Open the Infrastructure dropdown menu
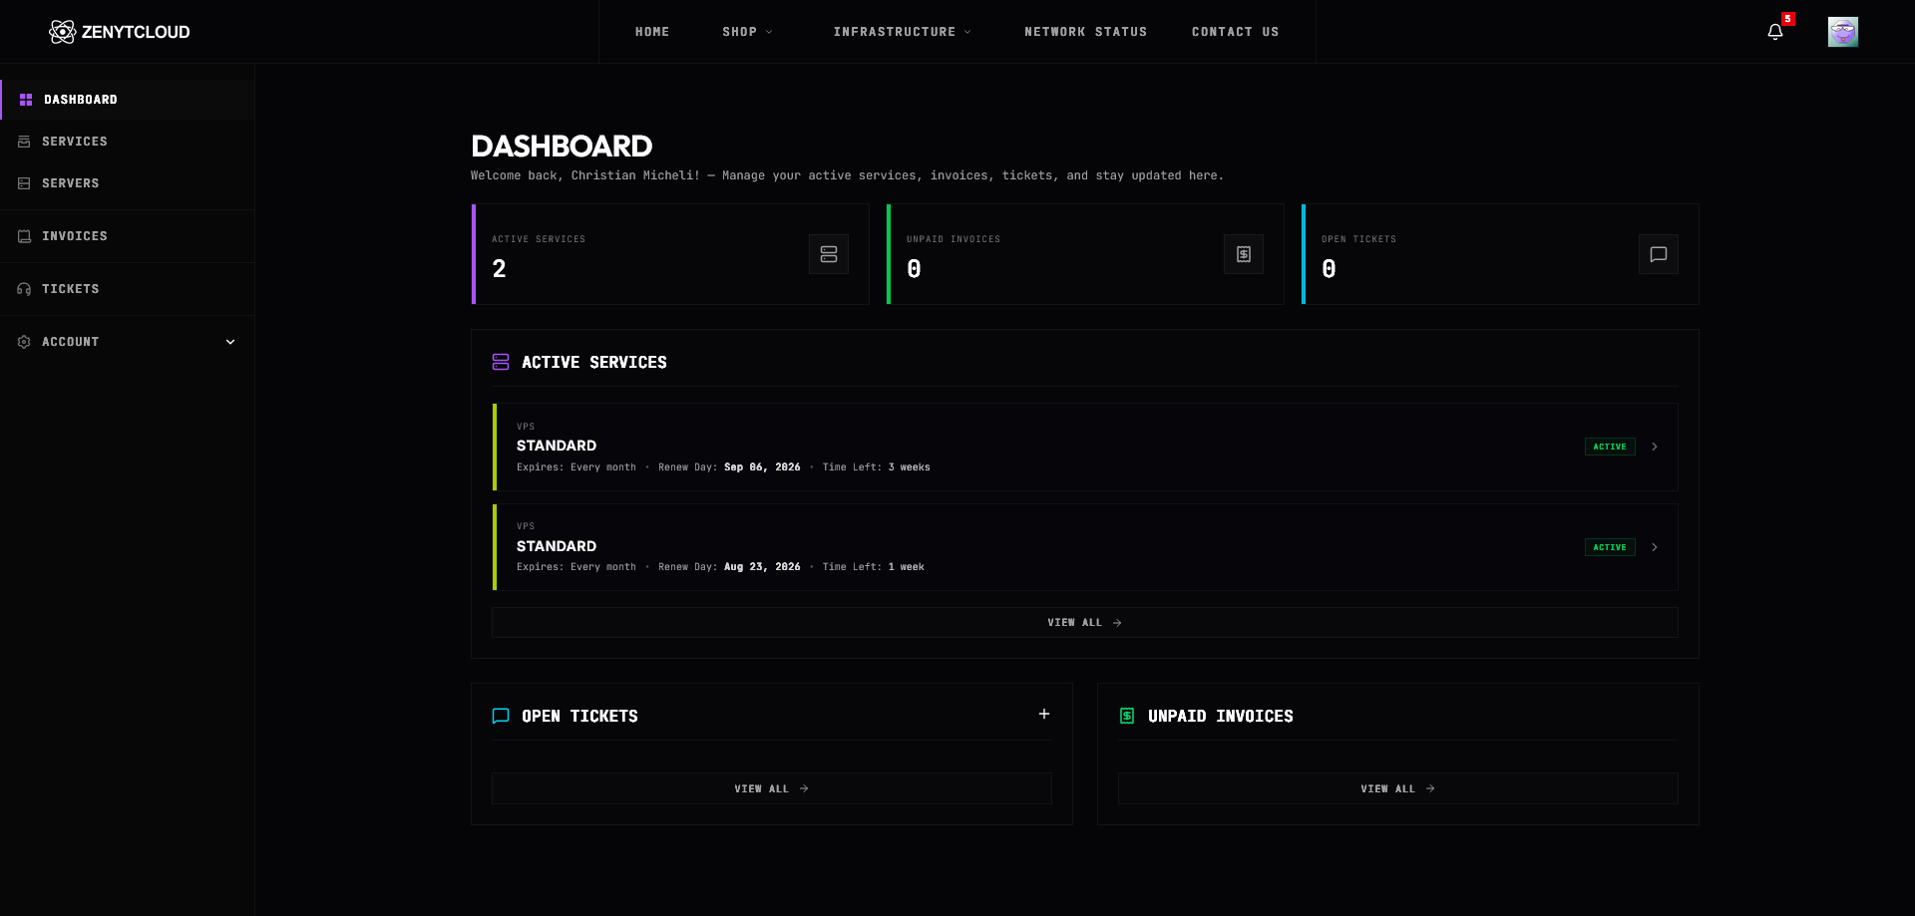This screenshot has height=916, width=1915. pos(902,32)
